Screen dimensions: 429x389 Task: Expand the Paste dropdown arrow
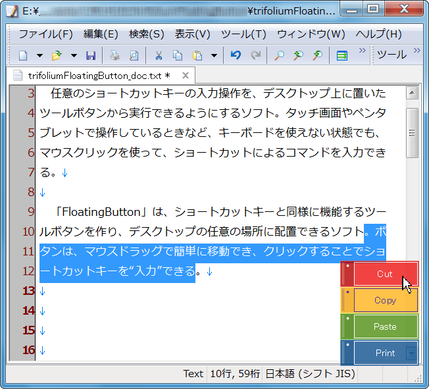[x=214, y=55]
